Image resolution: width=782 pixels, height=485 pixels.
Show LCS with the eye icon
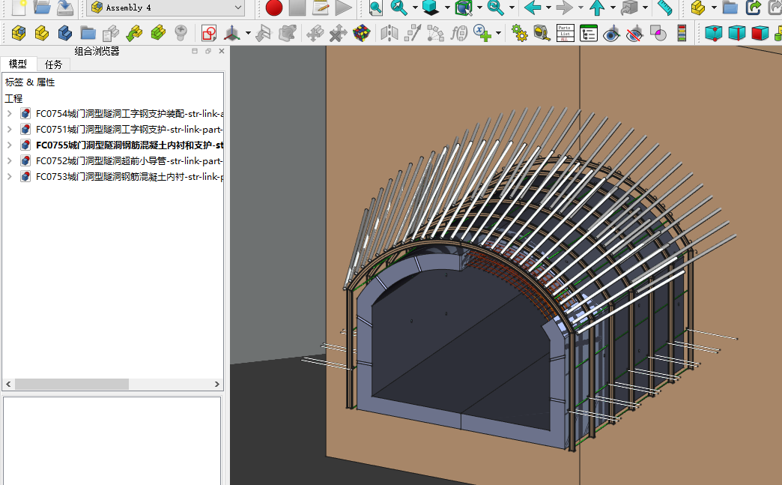click(612, 33)
